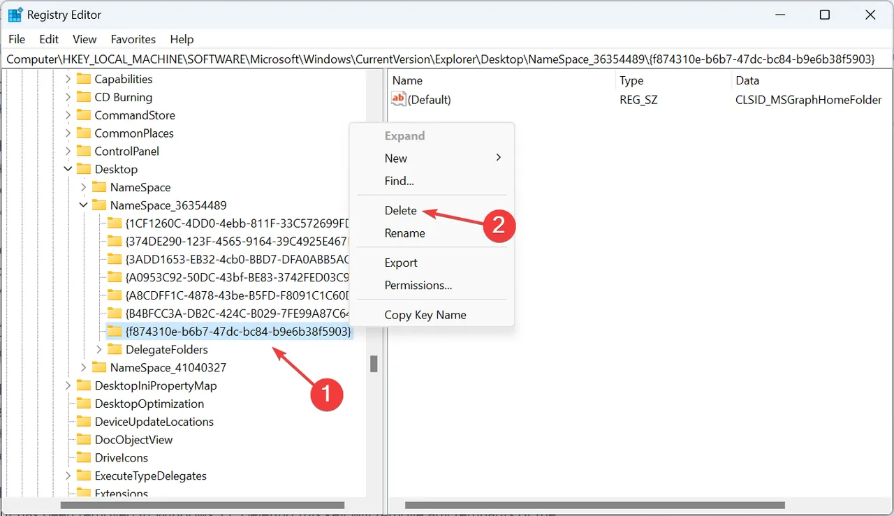Collapse the NameSpace_36354489 key
Image resolution: width=894 pixels, height=516 pixels.
click(x=83, y=205)
